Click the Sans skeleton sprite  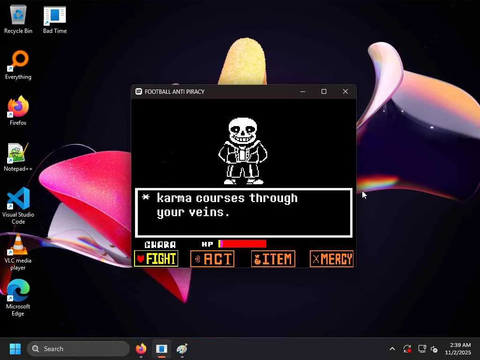(243, 151)
